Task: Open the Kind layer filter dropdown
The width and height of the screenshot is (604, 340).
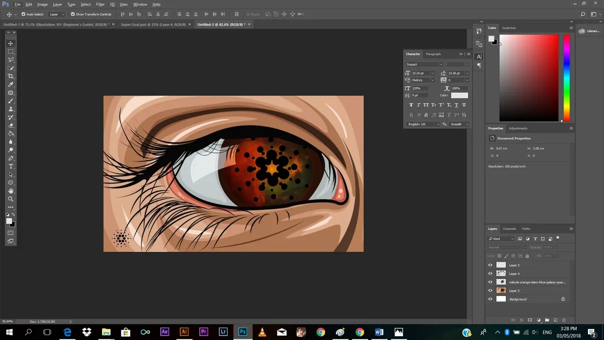Action: click(502, 239)
